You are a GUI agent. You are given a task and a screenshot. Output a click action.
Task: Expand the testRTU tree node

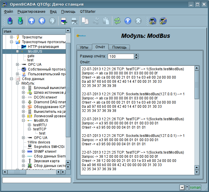(x=29, y=125)
